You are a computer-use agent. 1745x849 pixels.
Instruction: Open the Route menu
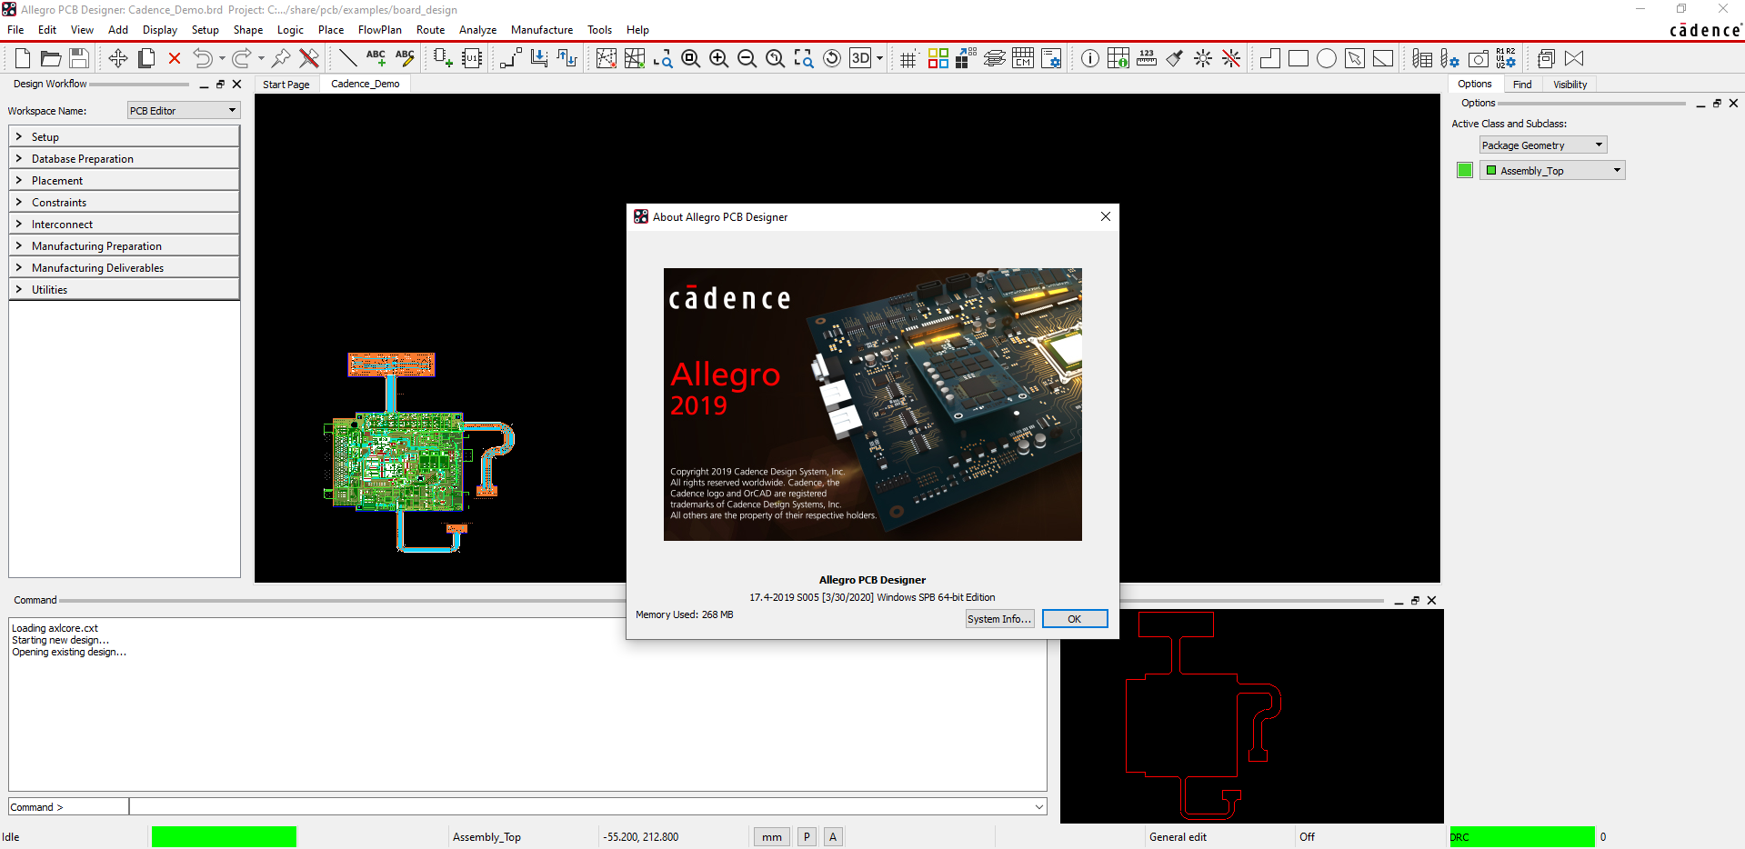point(430,30)
